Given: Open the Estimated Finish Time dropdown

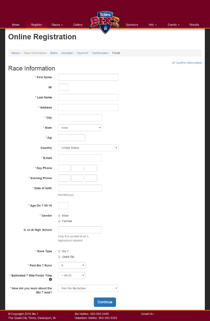Looking at the screenshot, I should point(71,276).
